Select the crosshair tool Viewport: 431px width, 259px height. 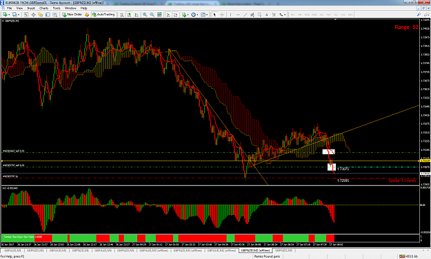point(222,14)
